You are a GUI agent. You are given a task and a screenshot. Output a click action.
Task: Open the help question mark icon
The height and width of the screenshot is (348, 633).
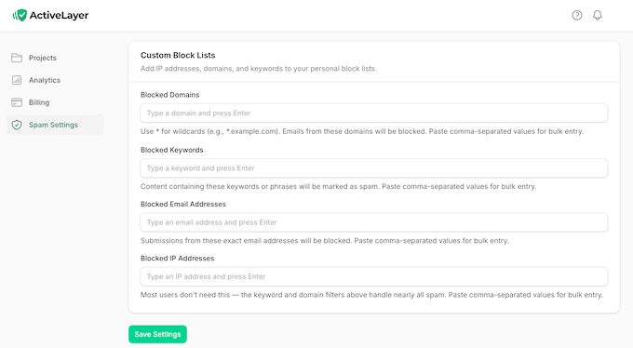pyautogui.click(x=577, y=15)
